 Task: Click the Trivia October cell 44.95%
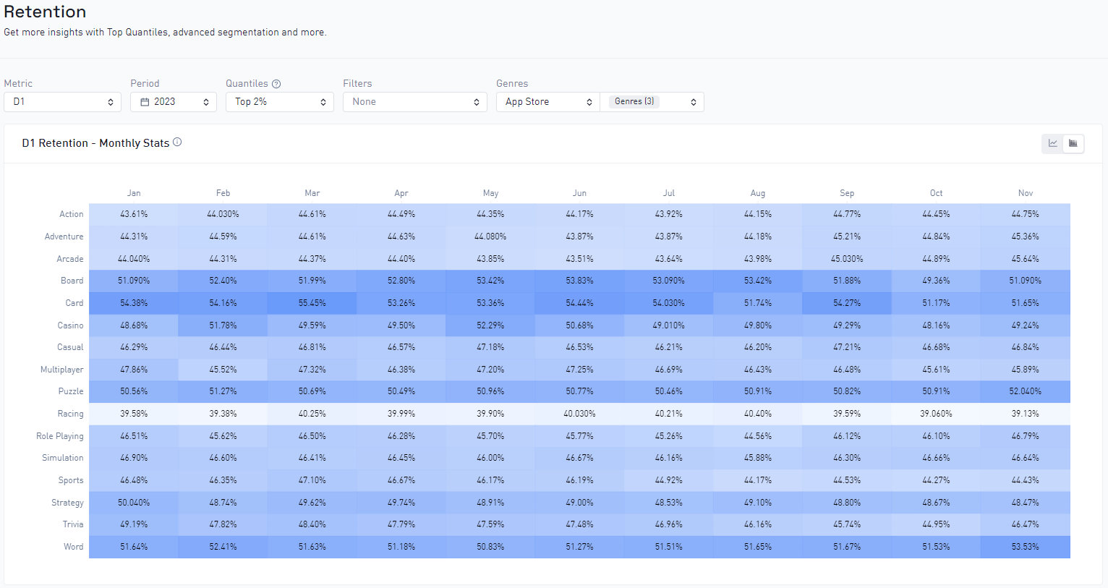[x=937, y=524]
